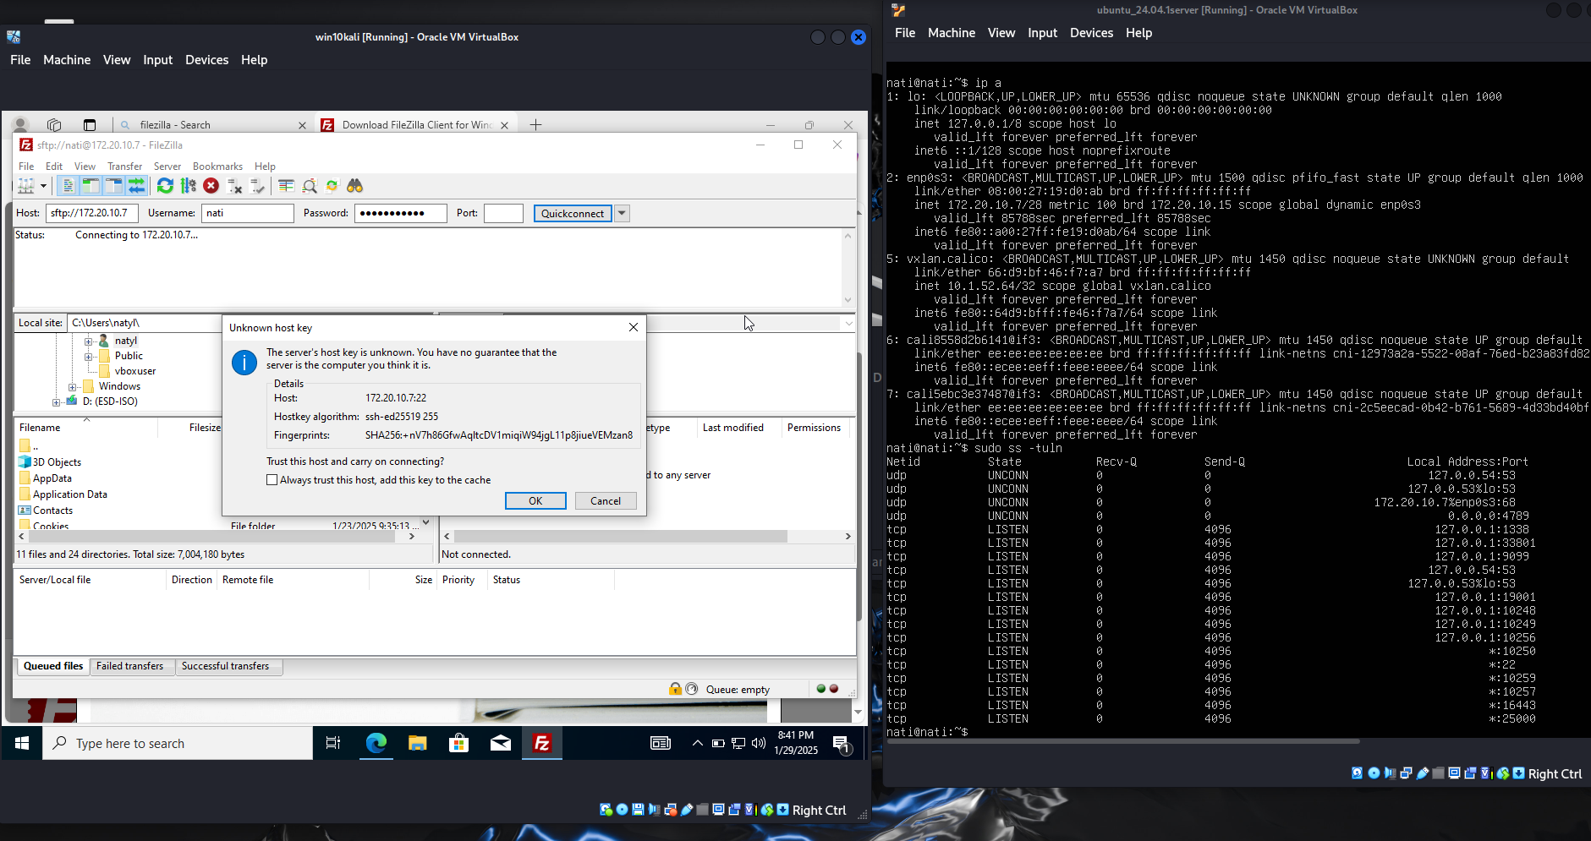This screenshot has height=841, width=1591.
Task: Expand the natyl folder tree node
Action: tap(88, 341)
